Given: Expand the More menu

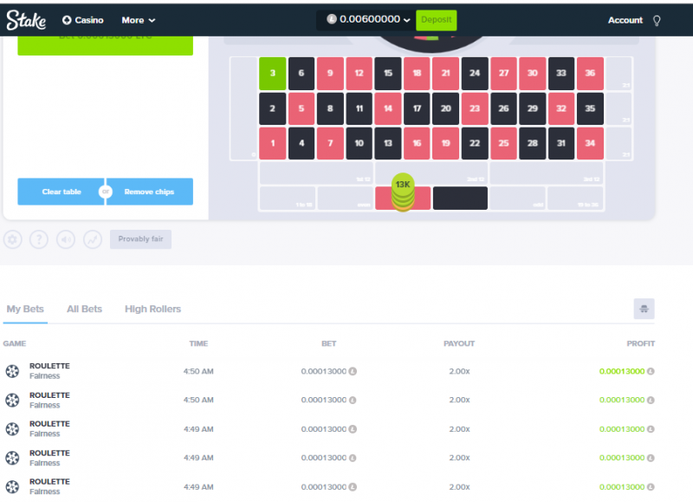Looking at the screenshot, I should pos(139,20).
